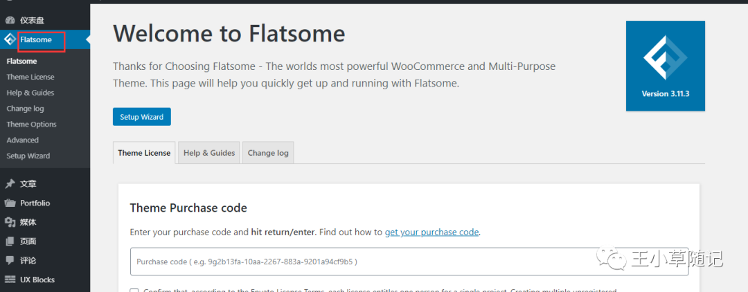The width and height of the screenshot is (748, 292).
Task: Open Help & Guides in the sidebar
Action: click(30, 93)
